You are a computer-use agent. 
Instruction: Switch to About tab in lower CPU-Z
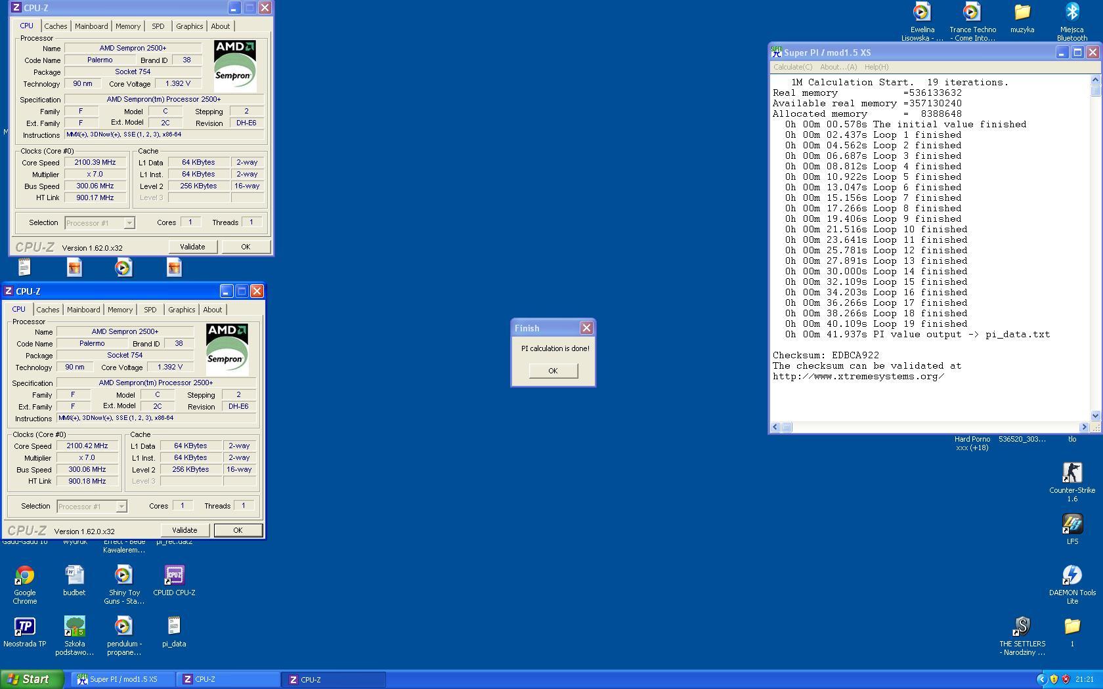pyautogui.click(x=213, y=310)
